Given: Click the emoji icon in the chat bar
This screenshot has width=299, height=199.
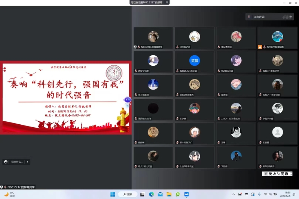Looking at the screenshot, I should tap(6, 162).
